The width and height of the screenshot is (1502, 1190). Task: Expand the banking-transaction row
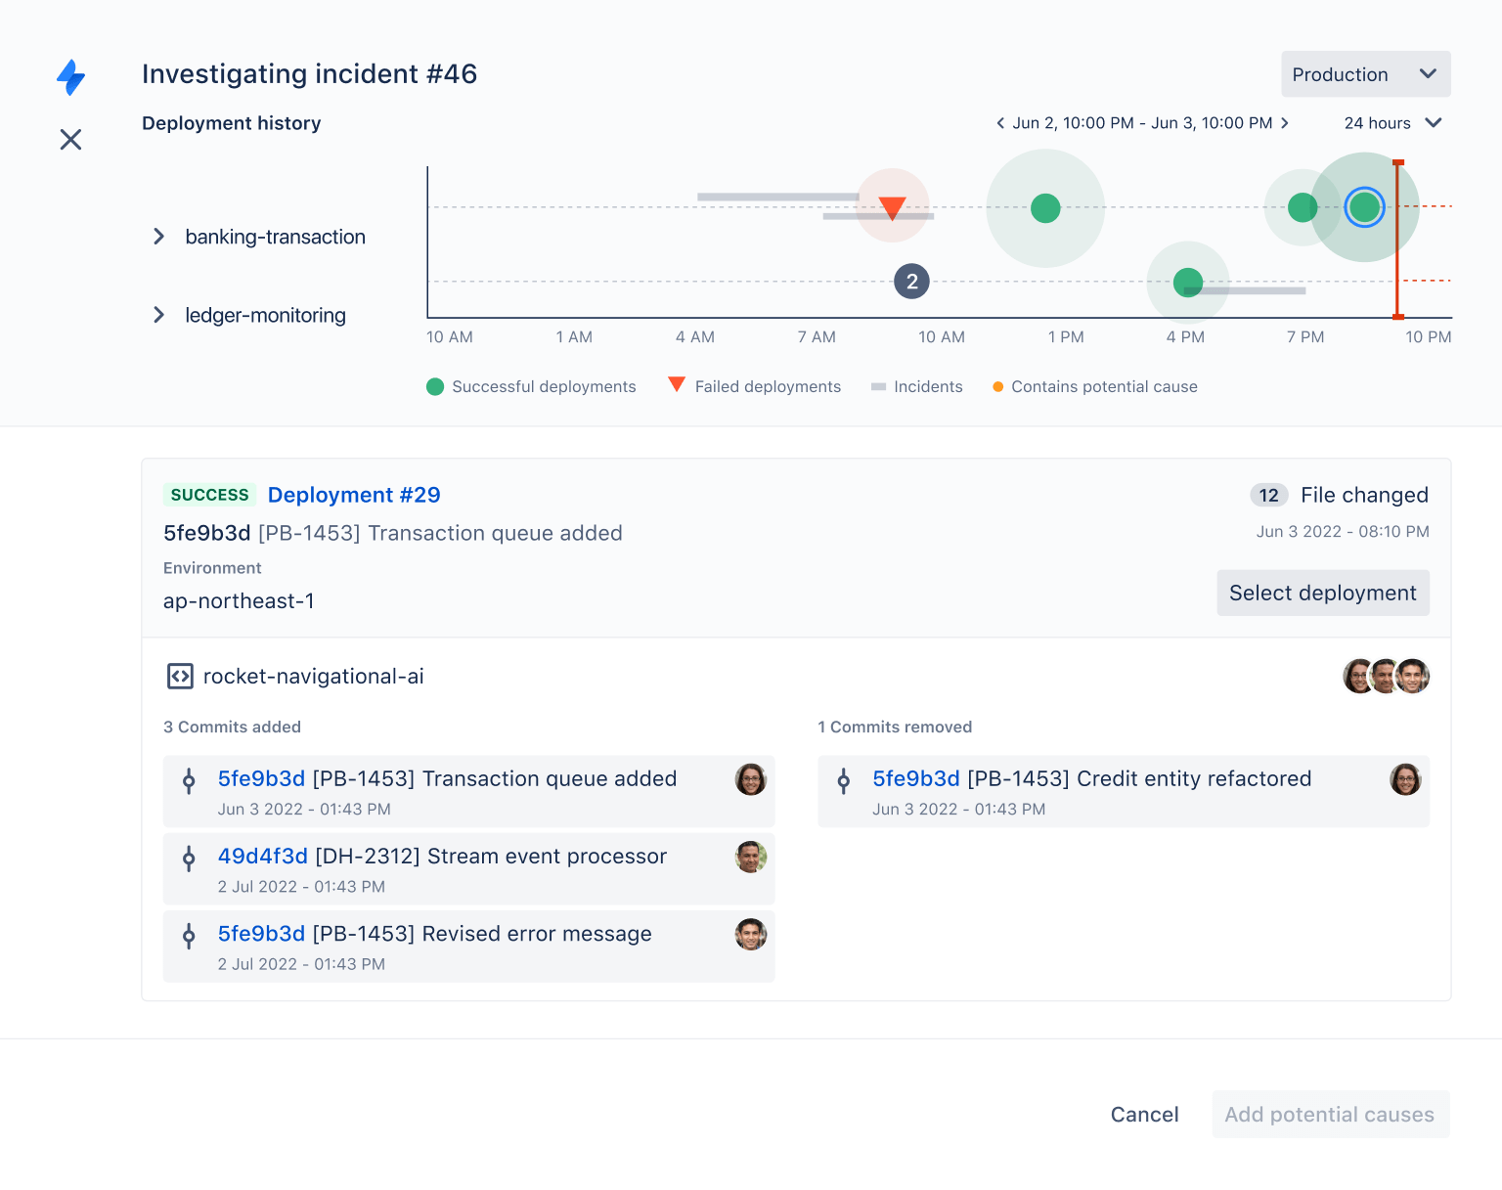click(159, 236)
